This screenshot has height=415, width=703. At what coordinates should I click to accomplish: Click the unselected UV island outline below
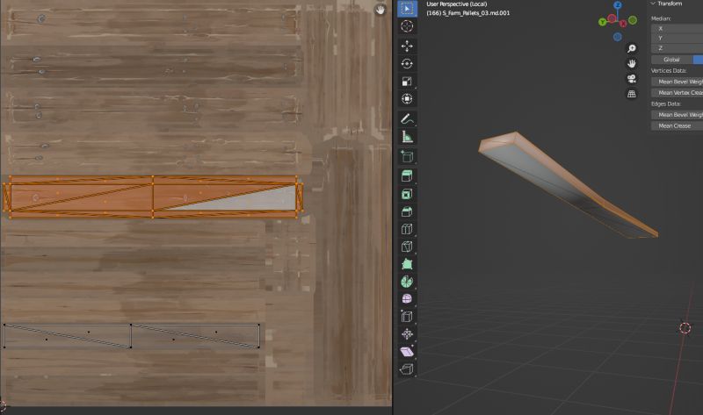tap(131, 336)
